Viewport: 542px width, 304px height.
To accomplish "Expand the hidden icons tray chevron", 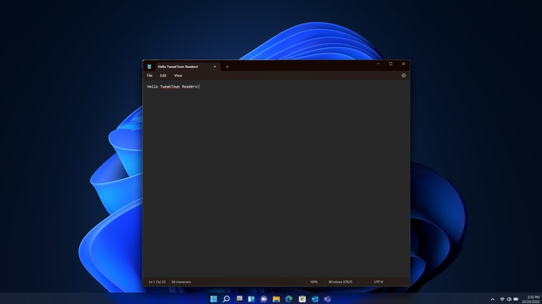I will 492,299.
